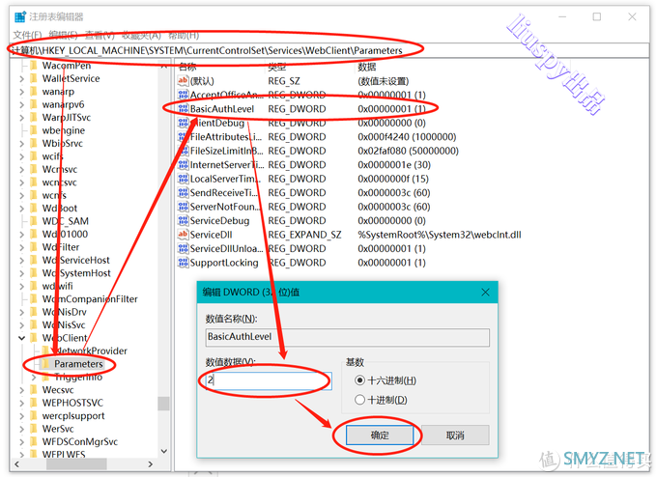Click the REG_EXPAND_SZ type cell
657x477 pixels.
[304, 235]
